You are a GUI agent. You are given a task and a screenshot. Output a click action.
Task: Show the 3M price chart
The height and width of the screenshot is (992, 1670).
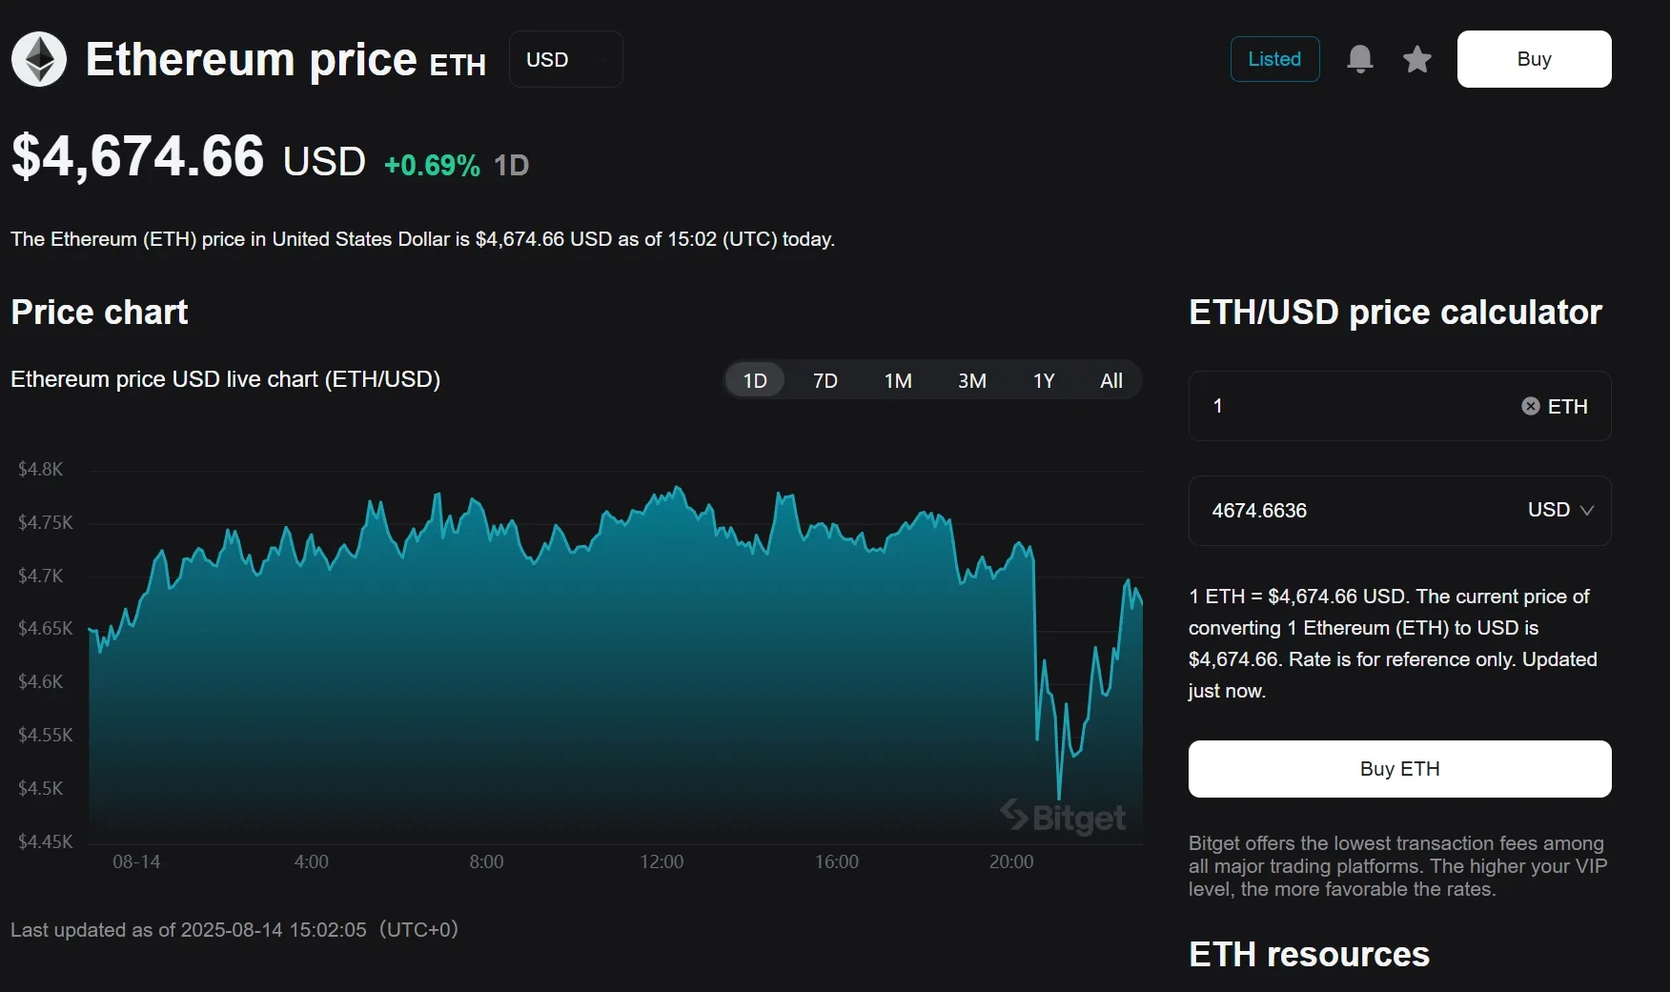(972, 380)
